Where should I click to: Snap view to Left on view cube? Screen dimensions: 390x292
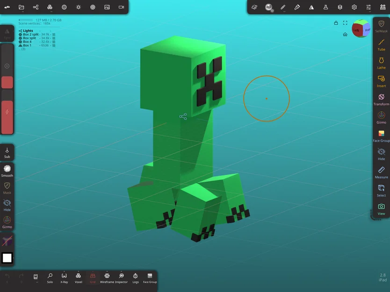[x=356, y=30]
